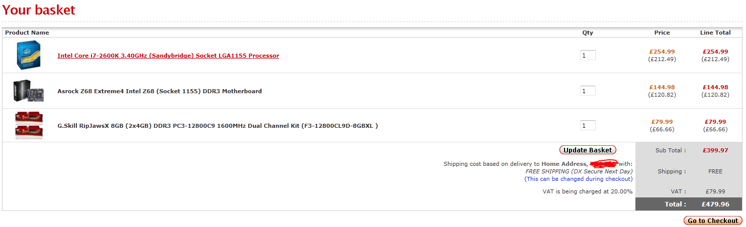Click the Asrock Z68 Extreme4 Motherboard name
The width and height of the screenshot is (746, 227).
click(159, 91)
